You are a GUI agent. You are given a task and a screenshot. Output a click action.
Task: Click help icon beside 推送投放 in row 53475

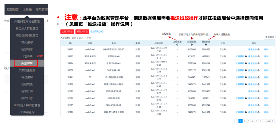(x=258, y=49)
